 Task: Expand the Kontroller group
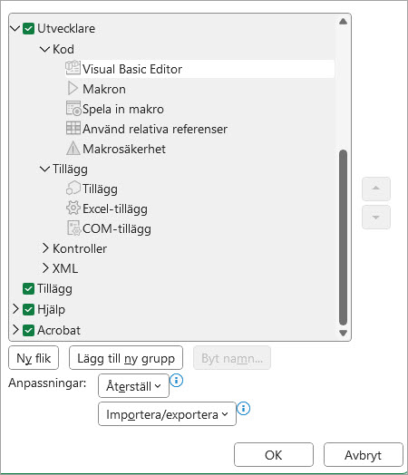click(x=45, y=248)
